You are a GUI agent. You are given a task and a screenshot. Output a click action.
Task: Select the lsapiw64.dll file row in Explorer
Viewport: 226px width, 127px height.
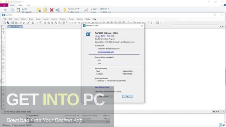point(68,116)
